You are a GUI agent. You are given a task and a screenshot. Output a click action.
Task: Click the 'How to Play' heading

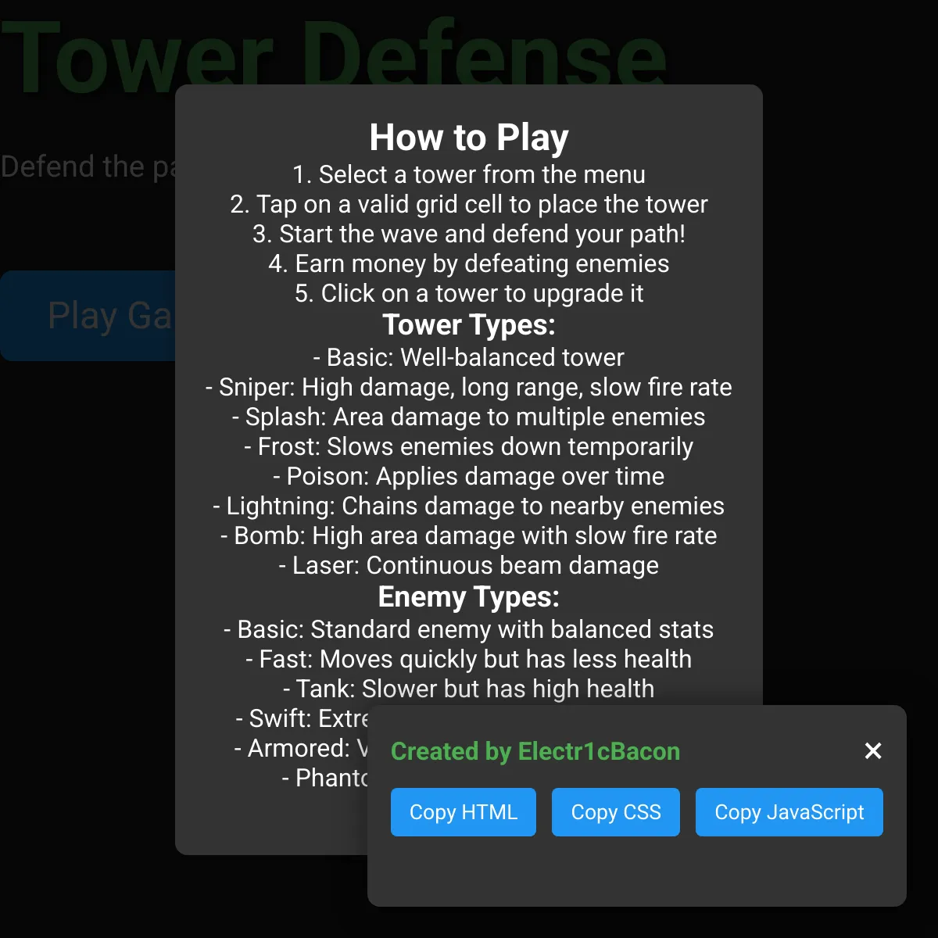(x=468, y=138)
